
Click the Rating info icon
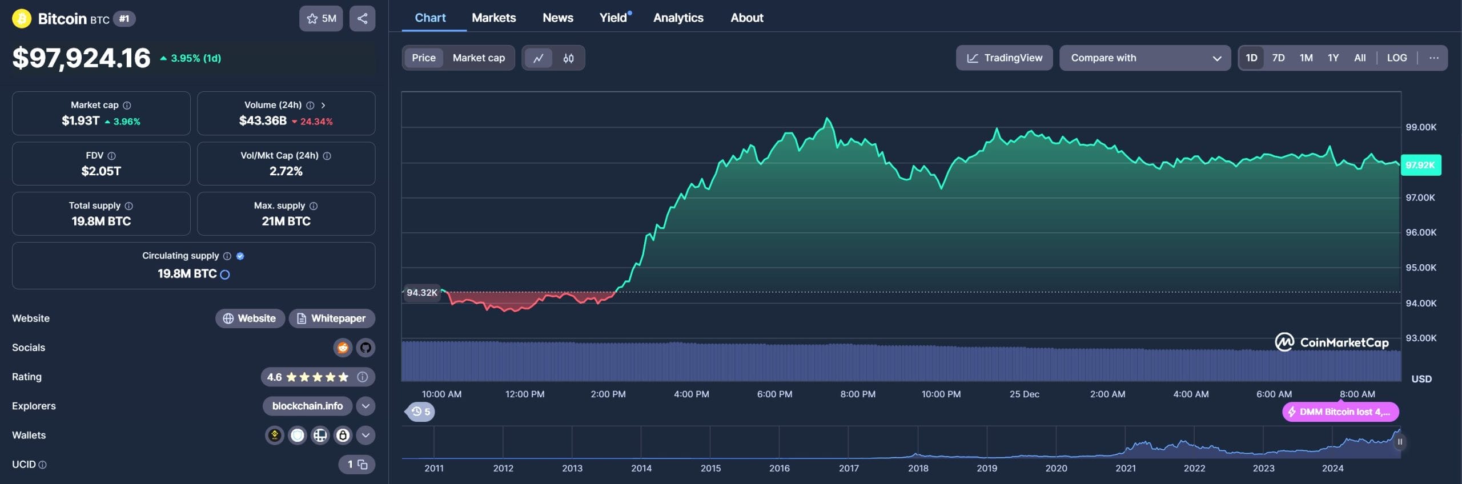tap(362, 377)
